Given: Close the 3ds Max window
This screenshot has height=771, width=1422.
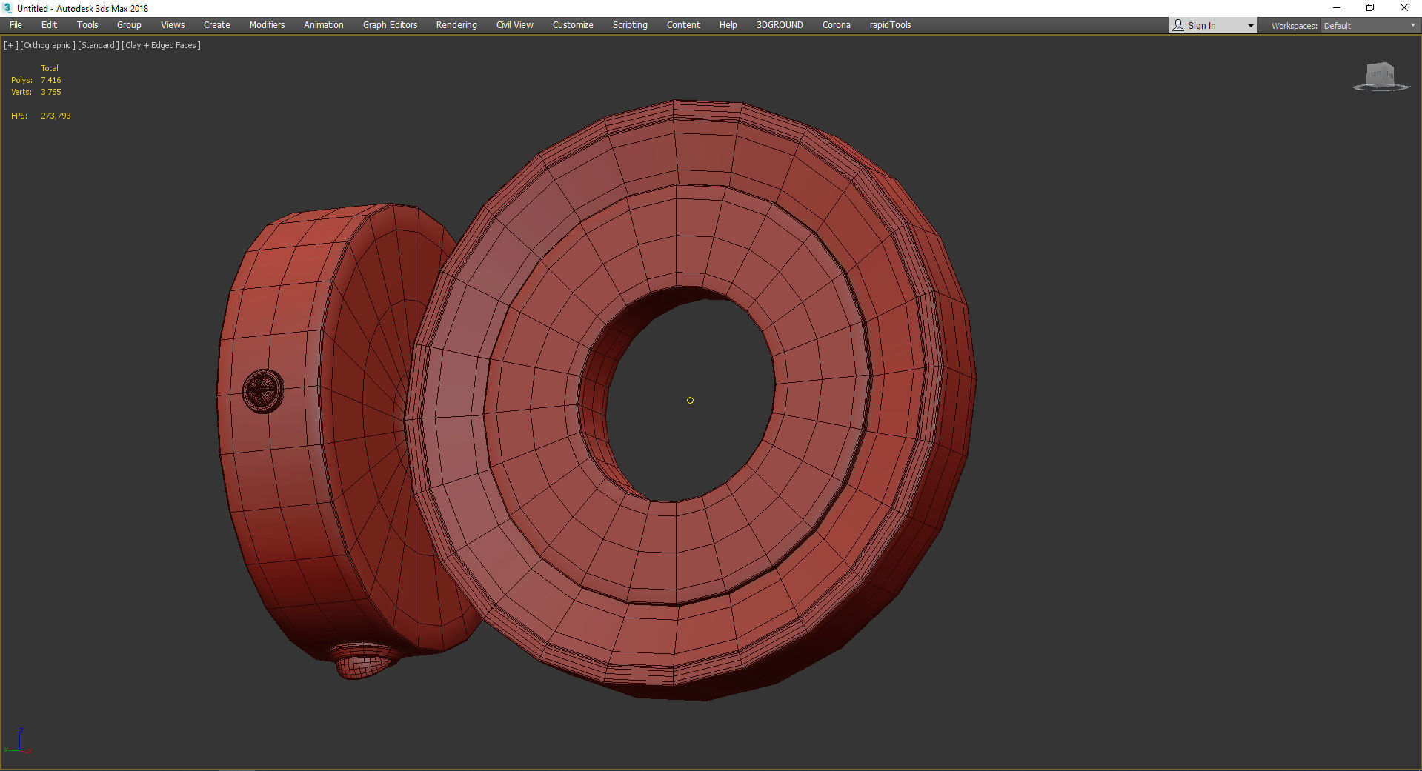Looking at the screenshot, I should tap(1404, 8).
